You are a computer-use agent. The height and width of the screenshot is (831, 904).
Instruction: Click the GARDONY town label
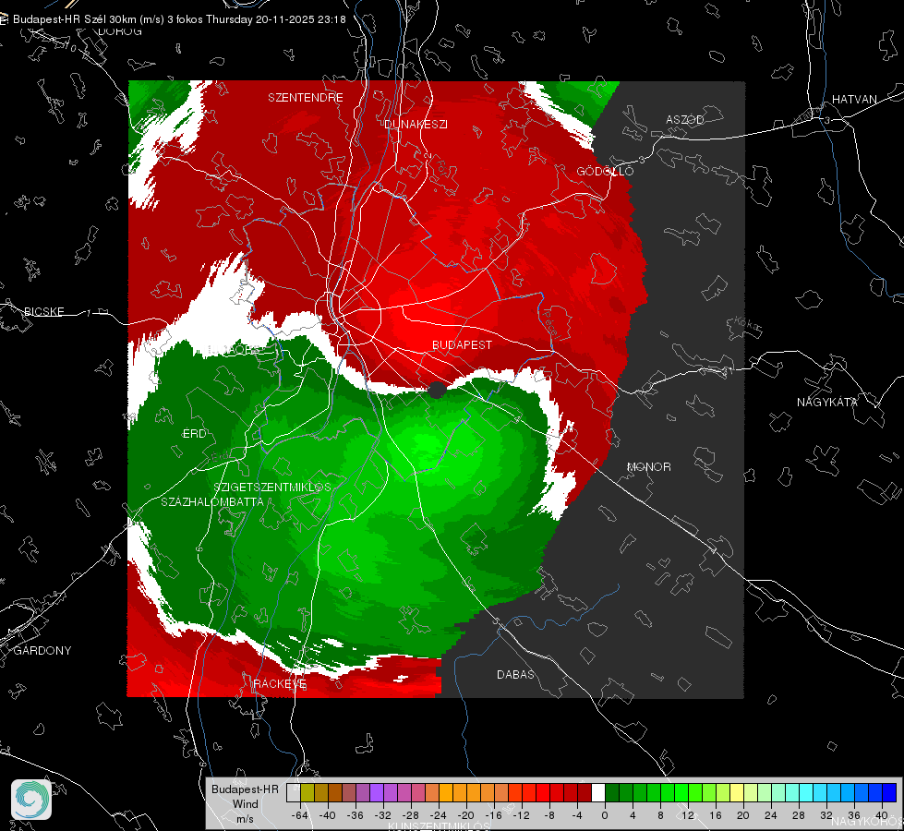pyautogui.click(x=42, y=651)
